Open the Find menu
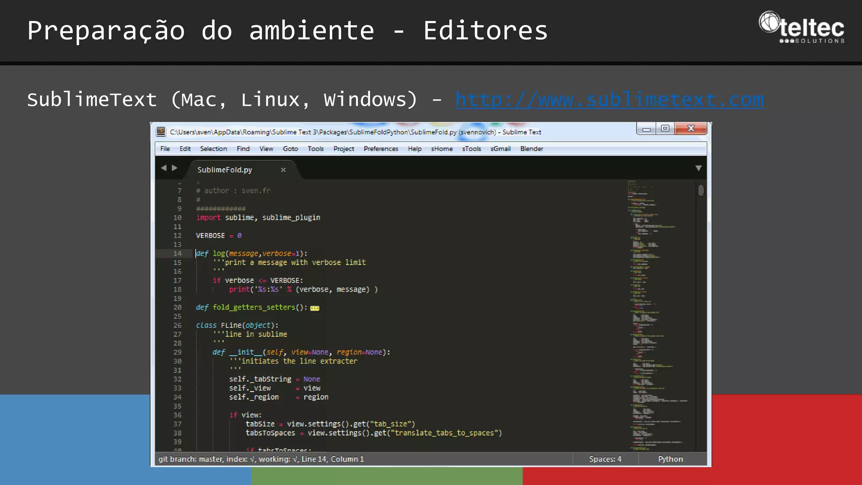This screenshot has width=862, height=485. click(243, 149)
